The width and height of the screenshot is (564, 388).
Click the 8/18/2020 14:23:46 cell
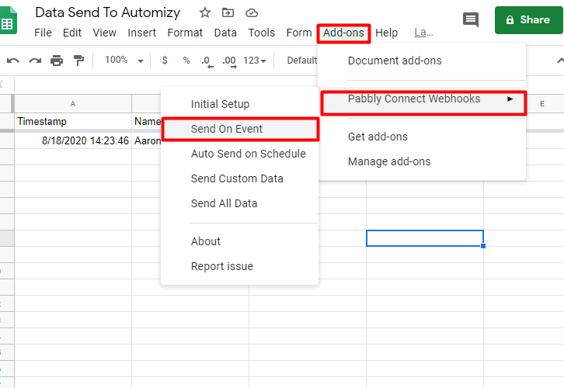click(x=73, y=140)
